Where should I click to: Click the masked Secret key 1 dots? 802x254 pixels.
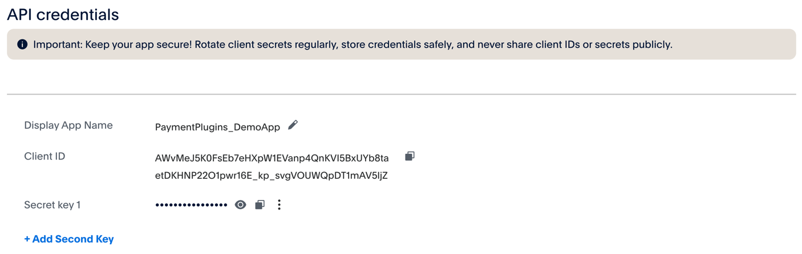(191, 205)
